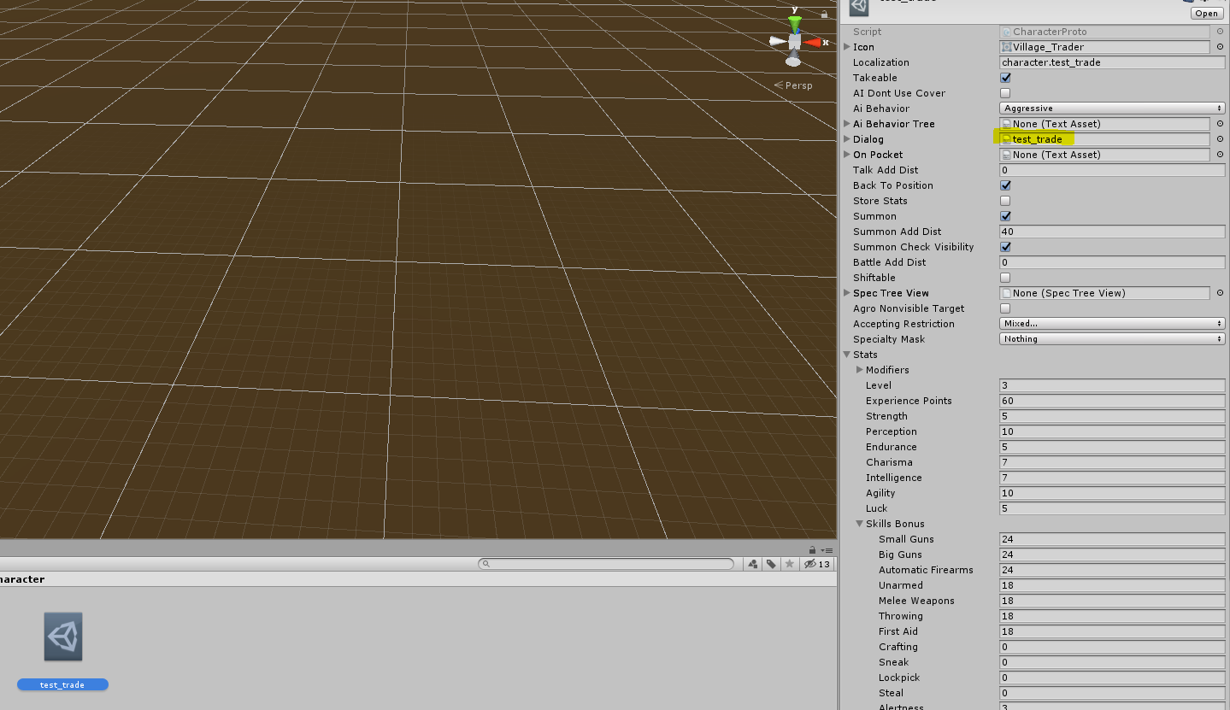This screenshot has height=710, width=1230.
Task: Click the green Y axis cone on scene gizmo
Action: [x=795, y=24]
